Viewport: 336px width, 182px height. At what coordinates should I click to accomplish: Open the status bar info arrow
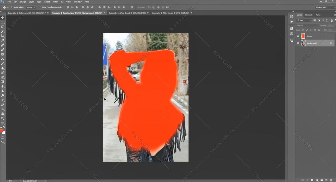click(x=46, y=181)
